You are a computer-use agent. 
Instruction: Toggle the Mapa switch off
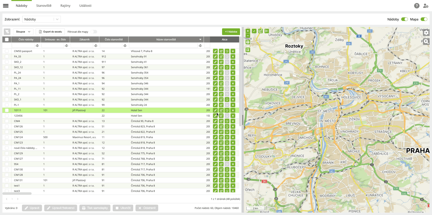(x=424, y=19)
